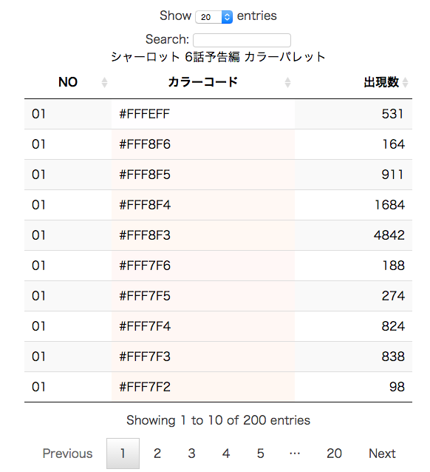Go to page 2

157,454
